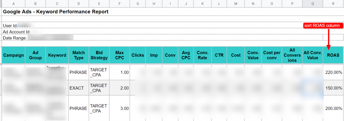Click the Bid Strategy header cell

[x=99, y=55]
